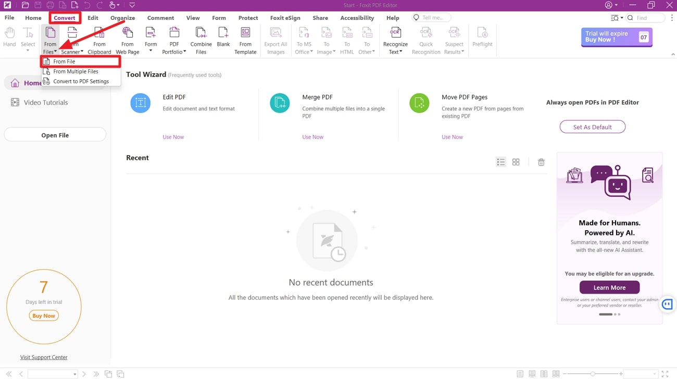Choose From Multiple Files entry
This screenshot has height=379, width=677.
[81, 71]
